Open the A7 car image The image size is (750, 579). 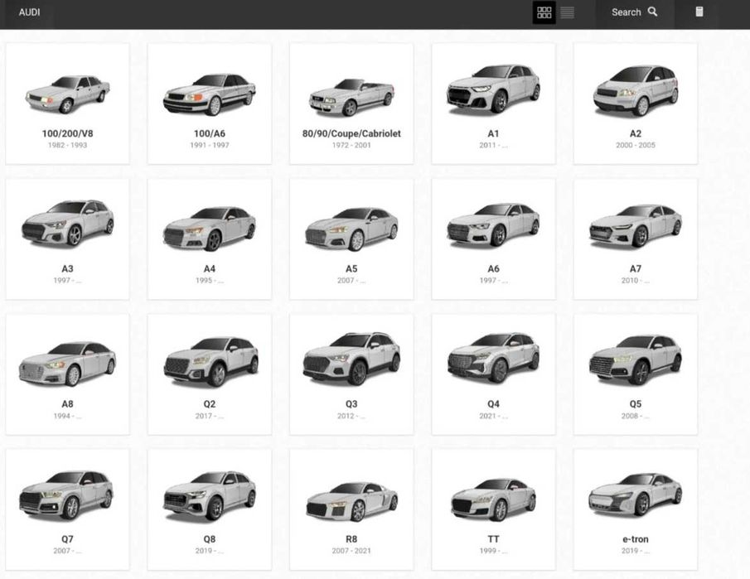pyautogui.click(x=636, y=225)
